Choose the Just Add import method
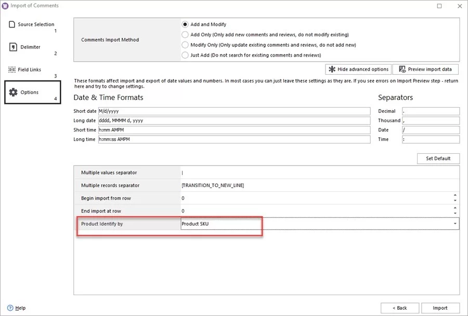 (x=185, y=55)
